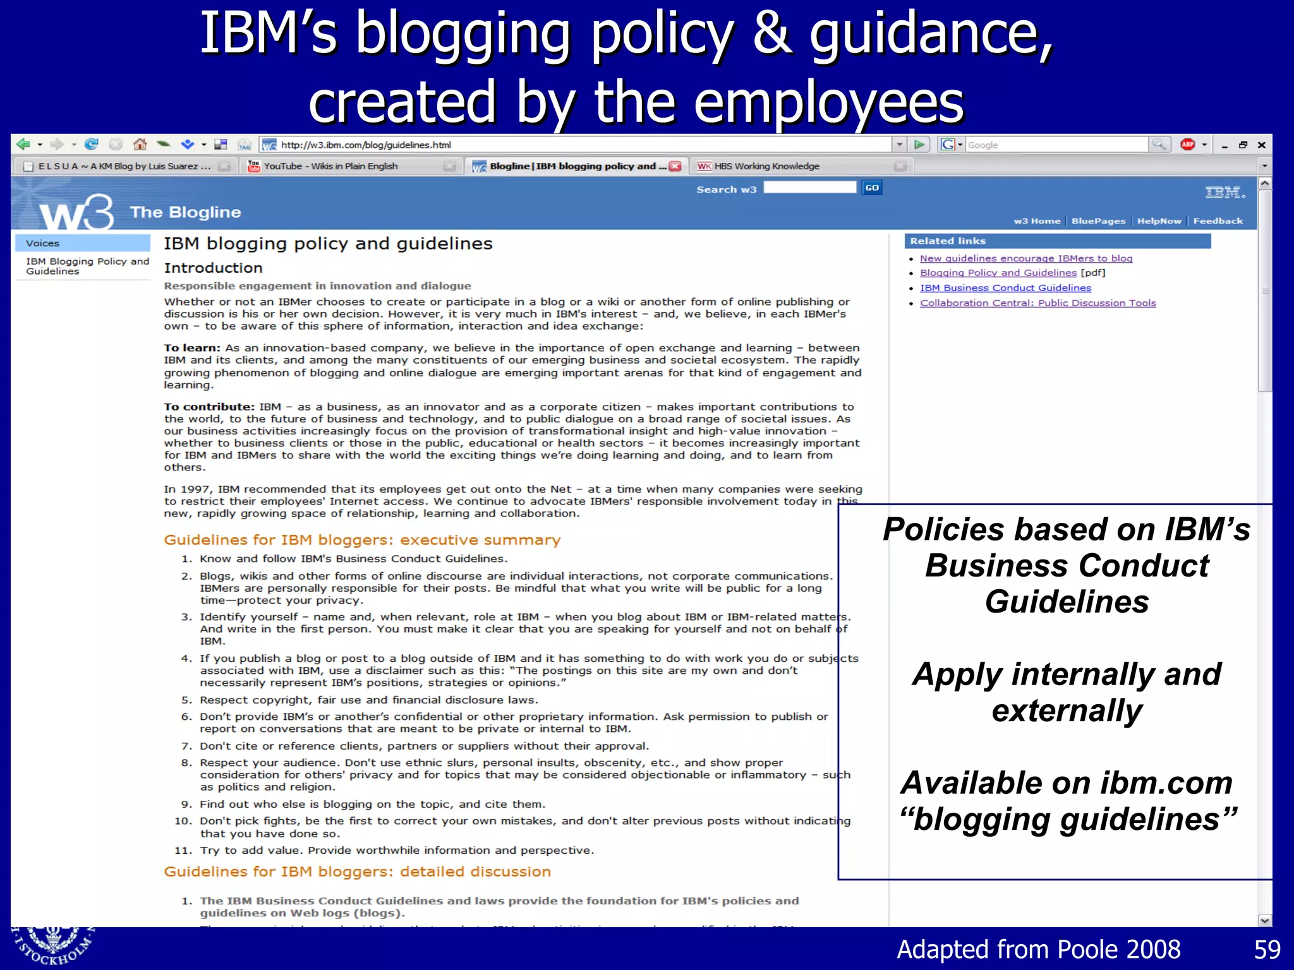Click the Guidelines for IBM bloggers: detailed discussion heading
The height and width of the screenshot is (970, 1294).
click(x=357, y=871)
